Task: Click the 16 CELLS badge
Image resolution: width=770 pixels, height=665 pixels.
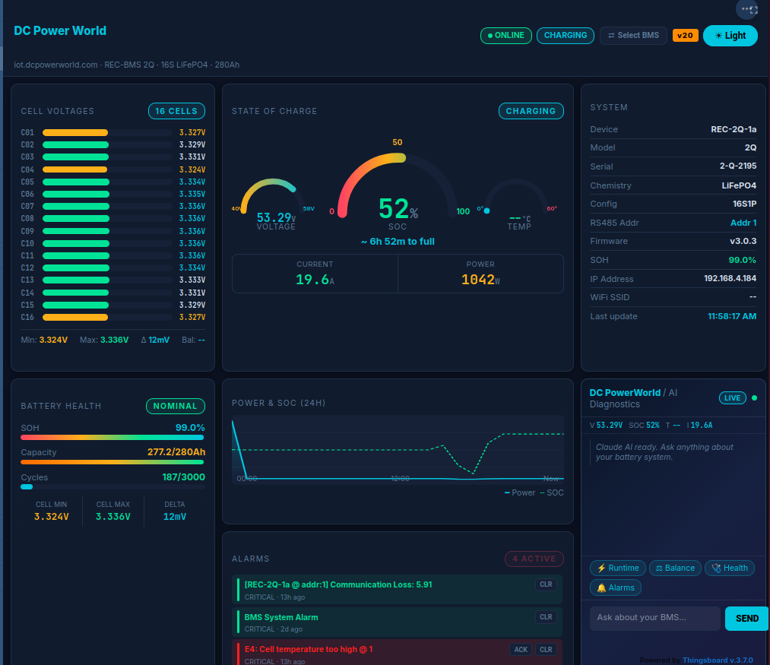Action: 176,111
